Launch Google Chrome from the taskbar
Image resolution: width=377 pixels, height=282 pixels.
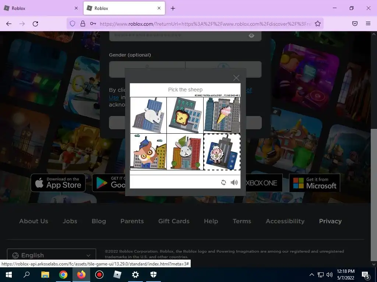63,275
